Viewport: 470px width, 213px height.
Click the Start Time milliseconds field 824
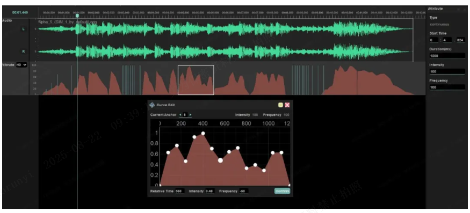click(x=461, y=40)
